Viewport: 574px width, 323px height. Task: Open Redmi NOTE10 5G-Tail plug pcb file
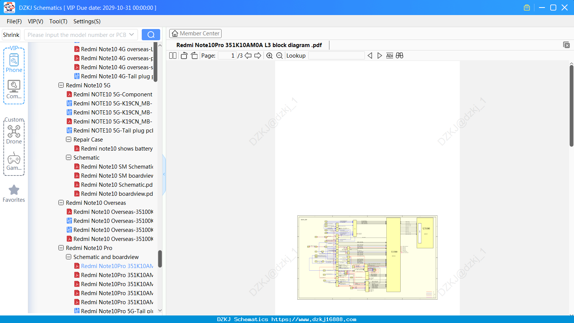pyautogui.click(x=110, y=130)
